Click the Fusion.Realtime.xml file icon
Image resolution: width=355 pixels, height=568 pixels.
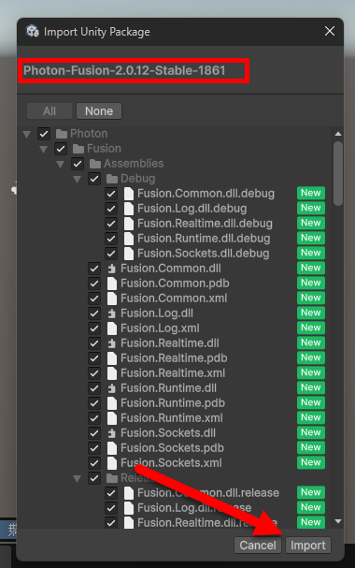coord(112,373)
